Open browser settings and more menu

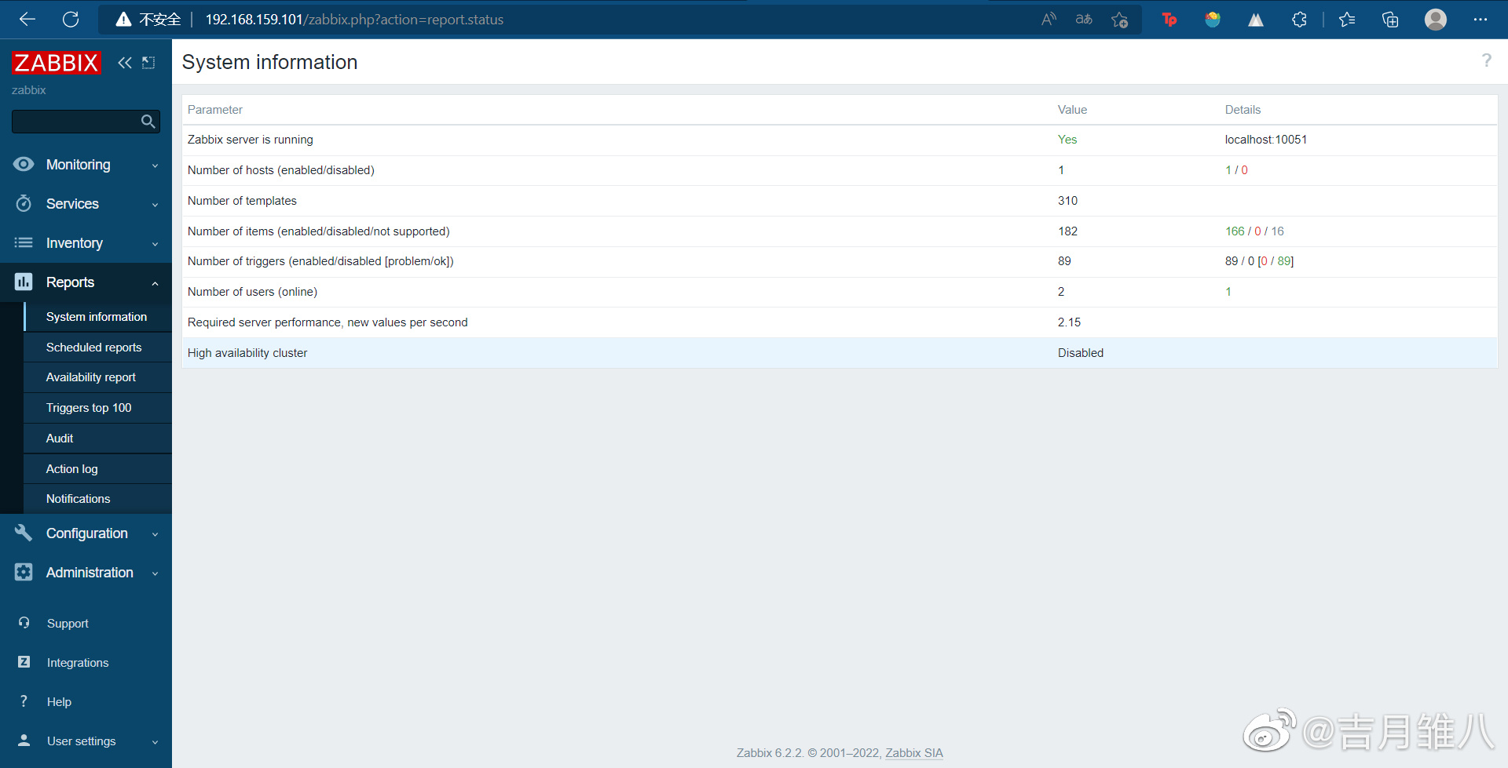[x=1481, y=20]
